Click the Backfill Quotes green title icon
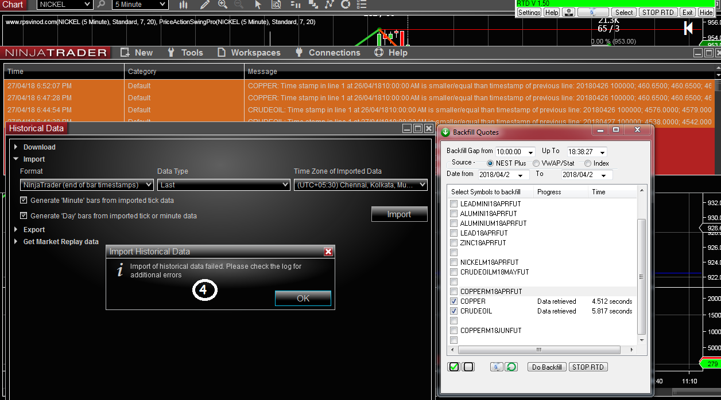The width and height of the screenshot is (721, 400). [446, 132]
